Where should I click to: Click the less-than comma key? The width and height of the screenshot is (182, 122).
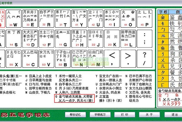(x=112, y=59)
